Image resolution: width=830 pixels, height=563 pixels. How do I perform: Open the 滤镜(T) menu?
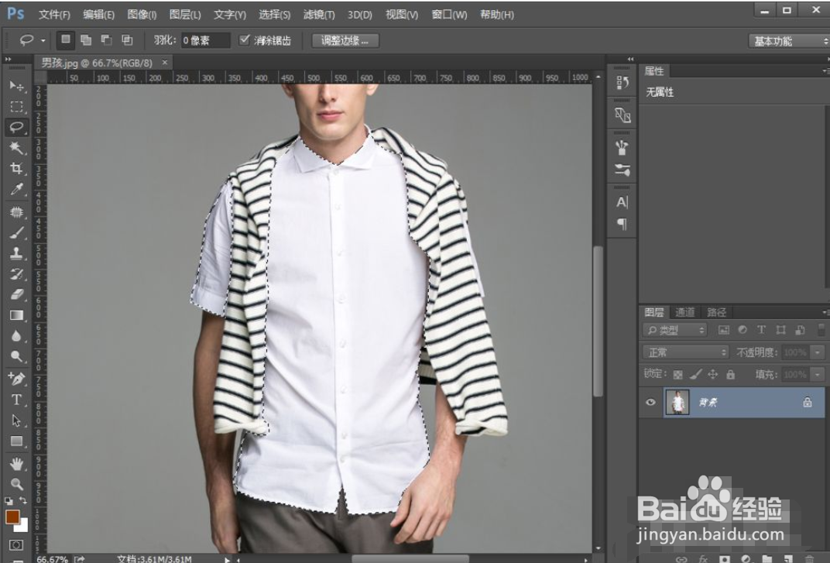[319, 14]
